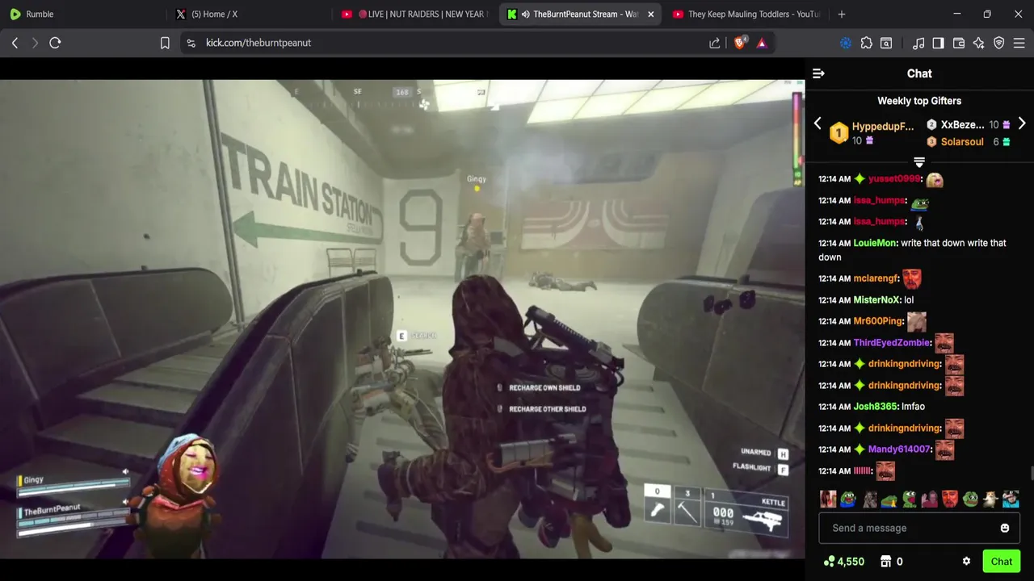Viewport: 1034px width, 581px height.
Task: Open XxBeze... gifter profile
Action: click(962, 125)
